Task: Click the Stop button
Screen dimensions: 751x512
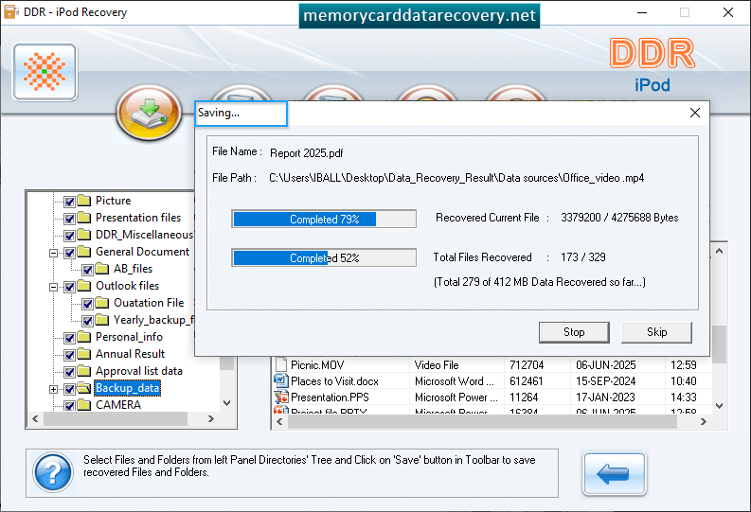Action: pyautogui.click(x=574, y=332)
